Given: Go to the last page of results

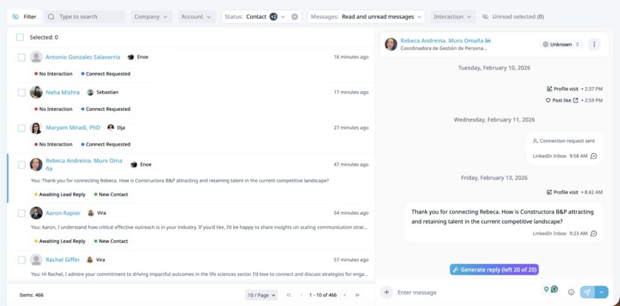Looking at the screenshot, I should click(357, 295).
